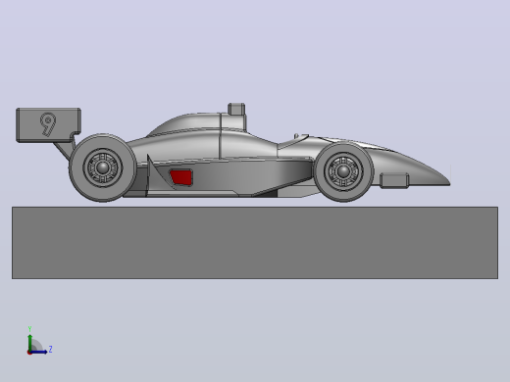510x382 pixels.
Task: Select the large gray base block under the car
Action: [x=255, y=243]
